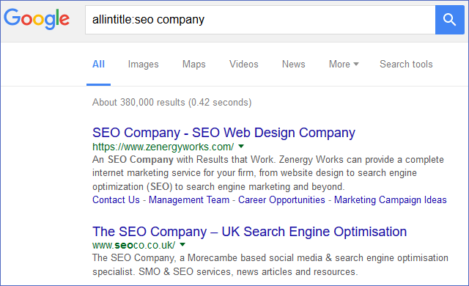Screen dimensions: 469x286
Task: Open dropdown arrow beside seoco.co.uk URL
Action: 182,244
